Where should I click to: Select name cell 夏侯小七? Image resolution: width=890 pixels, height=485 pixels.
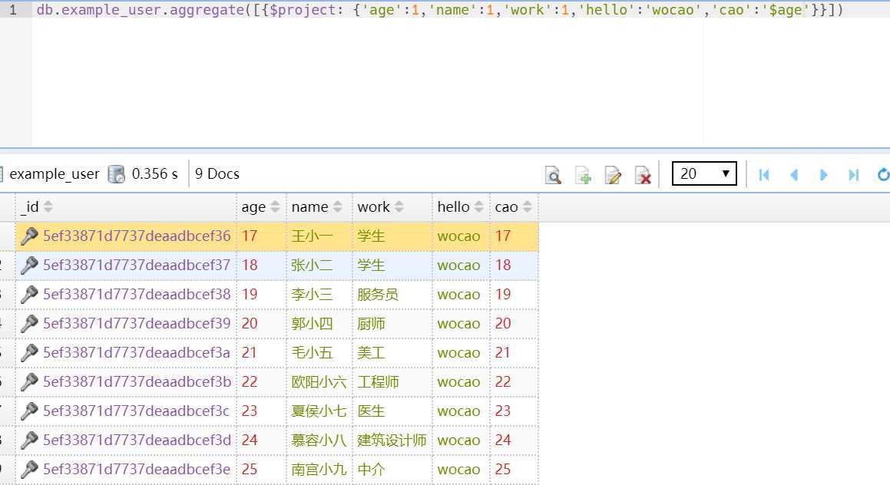[319, 411]
